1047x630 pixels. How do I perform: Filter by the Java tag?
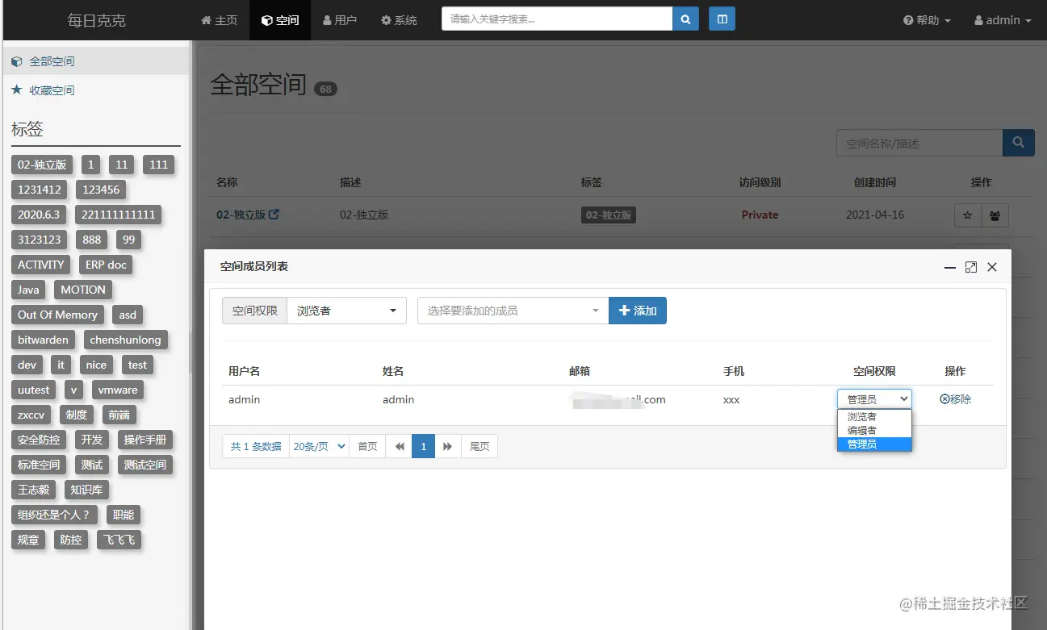28,290
